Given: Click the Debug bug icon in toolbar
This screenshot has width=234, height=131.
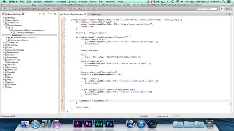Looking at the screenshot, I should click(23, 9).
